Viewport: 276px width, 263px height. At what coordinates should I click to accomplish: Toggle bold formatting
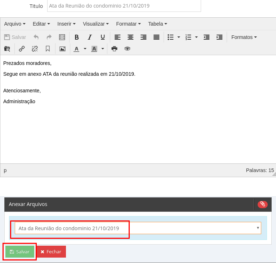pos(77,37)
